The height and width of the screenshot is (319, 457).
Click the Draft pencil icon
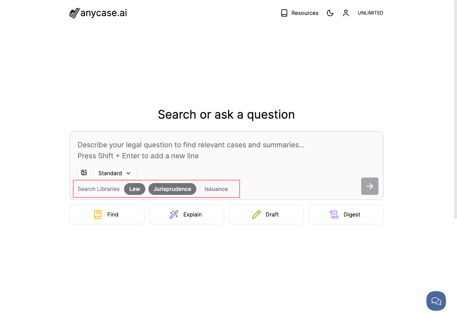click(256, 214)
